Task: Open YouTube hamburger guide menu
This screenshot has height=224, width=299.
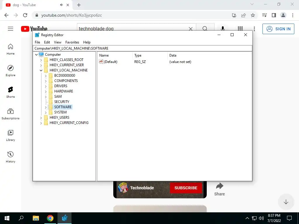Action: coord(11,29)
